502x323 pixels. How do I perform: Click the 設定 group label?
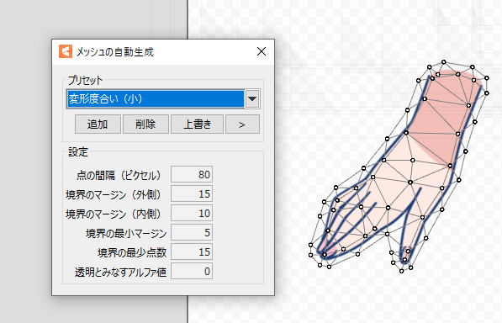click(x=78, y=151)
